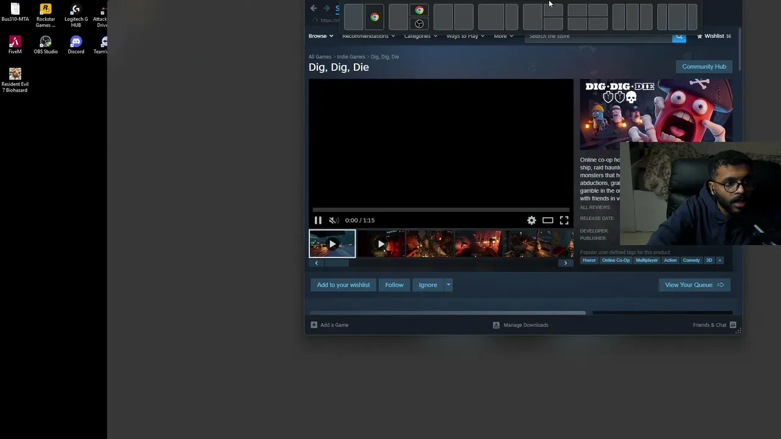
Task: Open the Comedy tag
Action: point(691,260)
